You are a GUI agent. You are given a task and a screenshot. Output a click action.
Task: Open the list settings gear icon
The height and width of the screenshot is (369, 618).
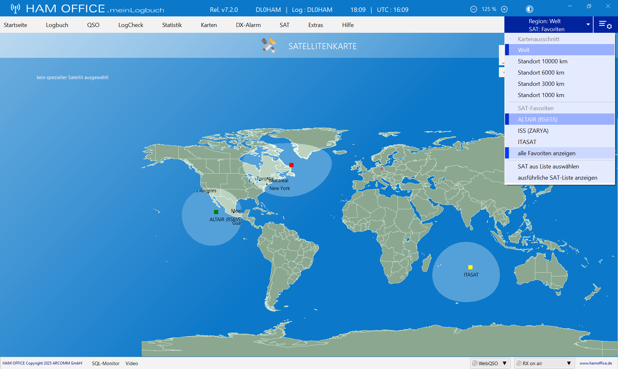coord(605,25)
